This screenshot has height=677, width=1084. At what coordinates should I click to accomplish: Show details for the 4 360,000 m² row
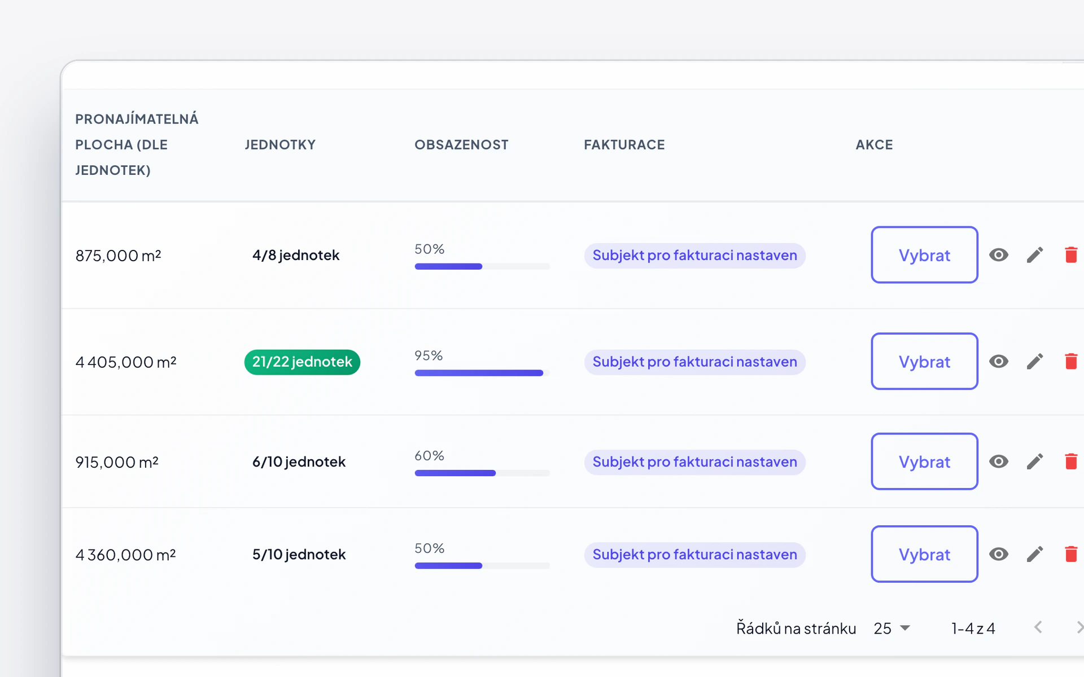[x=998, y=554]
